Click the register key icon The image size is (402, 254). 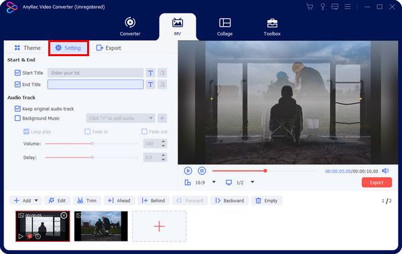[x=323, y=7]
